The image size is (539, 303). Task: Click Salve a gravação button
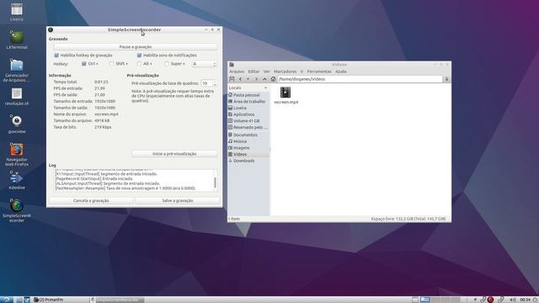coord(178,200)
